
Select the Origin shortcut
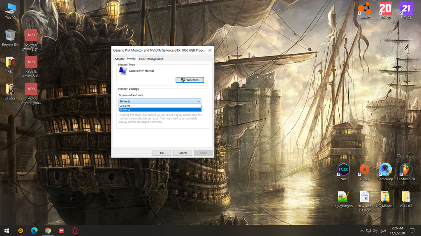pos(364,172)
